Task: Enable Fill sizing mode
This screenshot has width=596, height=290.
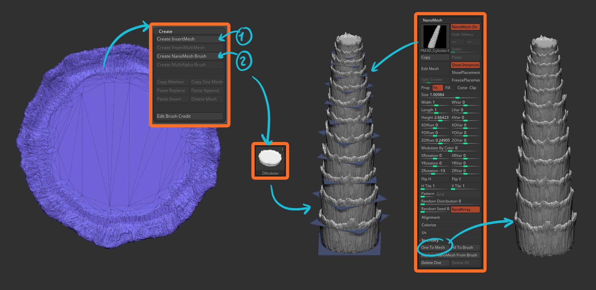Action: pyautogui.click(x=450, y=88)
